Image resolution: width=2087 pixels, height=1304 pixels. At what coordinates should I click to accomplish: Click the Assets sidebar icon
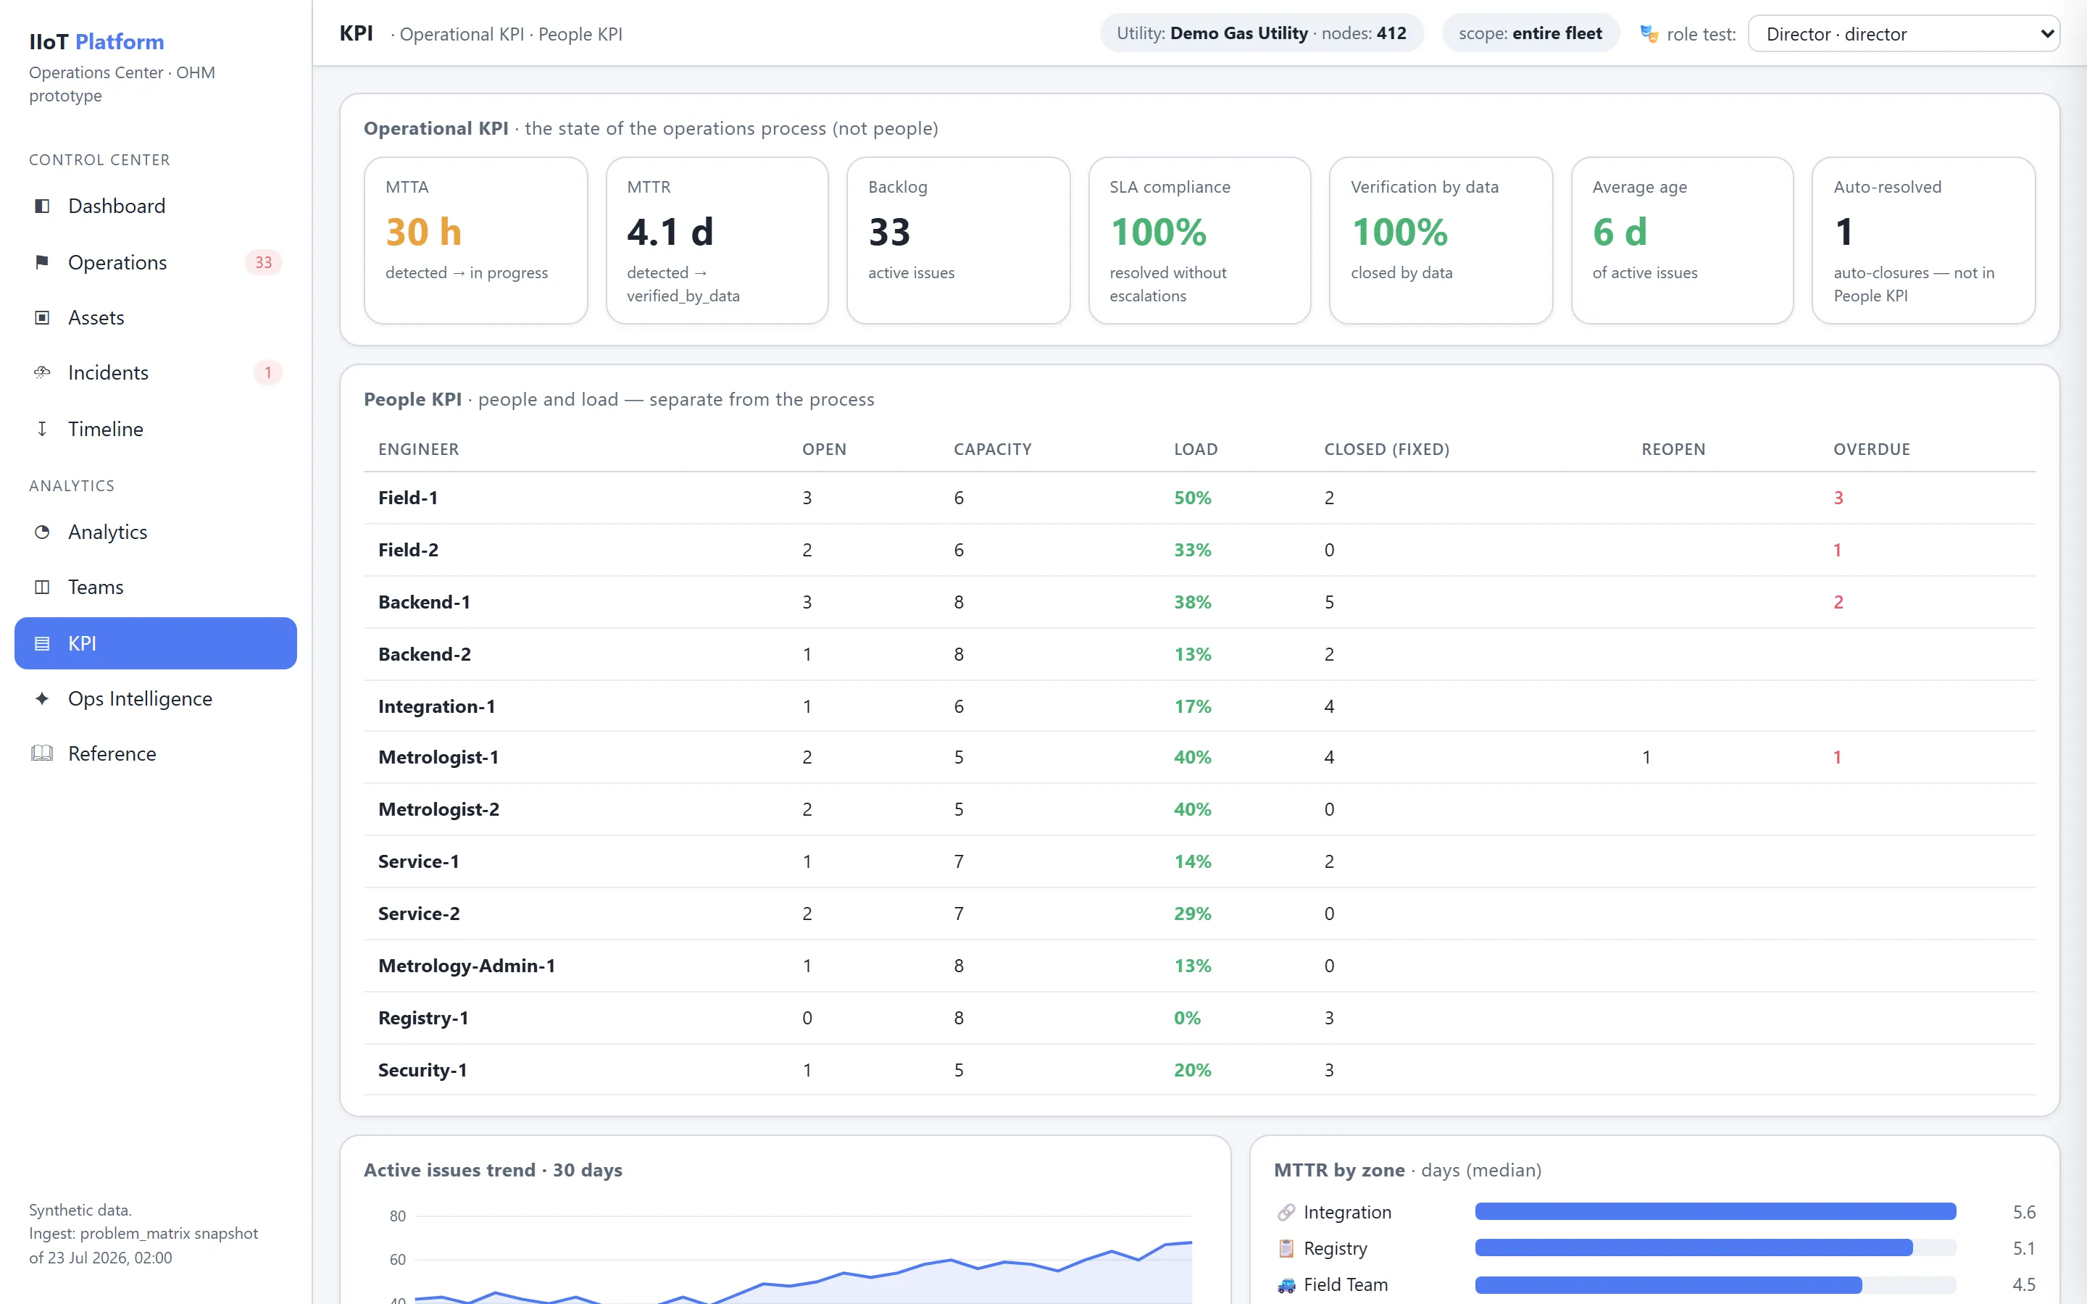coord(41,317)
